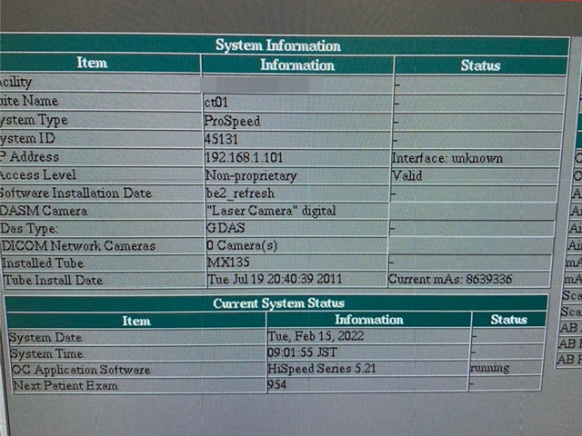Select the Next Patient Exam value 954

pyautogui.click(x=277, y=386)
